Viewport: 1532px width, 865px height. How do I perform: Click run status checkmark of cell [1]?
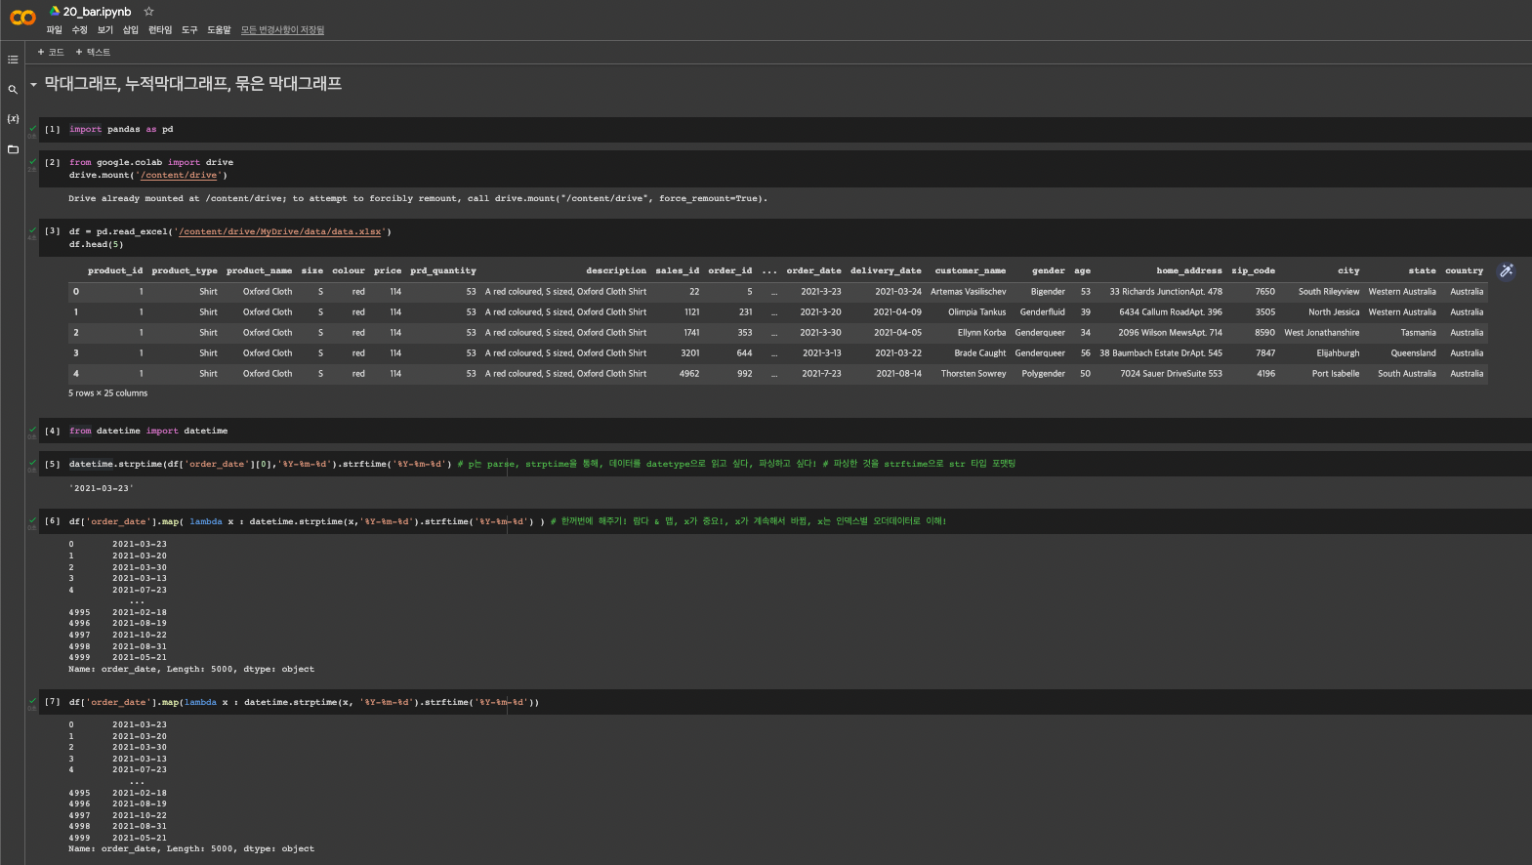[32, 128]
